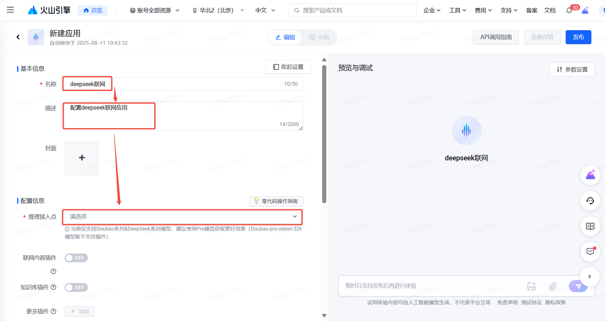Toggle the 联网内容插件 switch
Screen dimensions: 605x321
point(76,258)
